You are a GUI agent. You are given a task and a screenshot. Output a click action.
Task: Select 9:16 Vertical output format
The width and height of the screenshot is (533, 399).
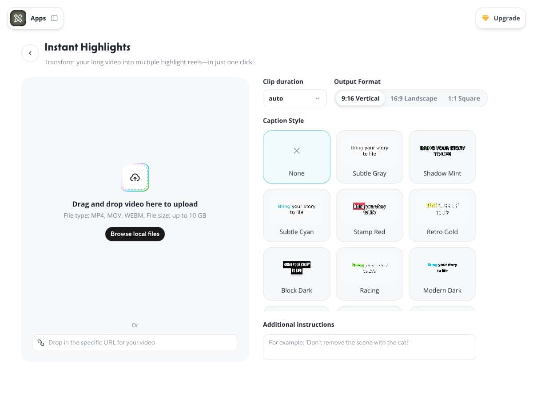[361, 98]
